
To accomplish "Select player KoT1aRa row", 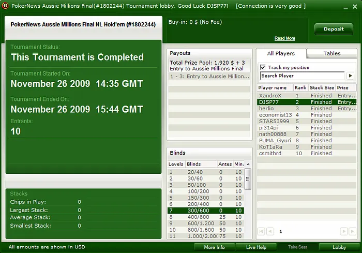I will click(307, 147).
